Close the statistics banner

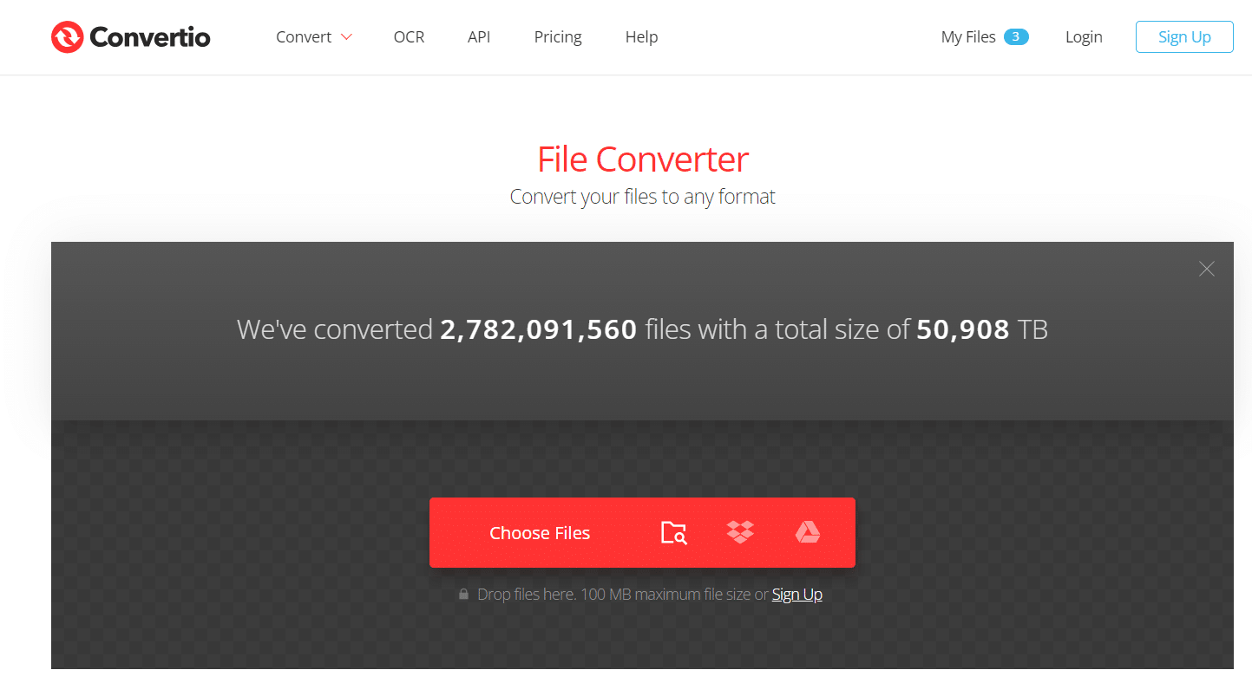pos(1206,269)
